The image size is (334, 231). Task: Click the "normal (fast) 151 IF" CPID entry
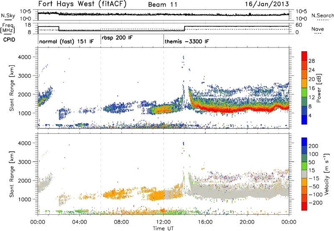[x=66, y=41]
